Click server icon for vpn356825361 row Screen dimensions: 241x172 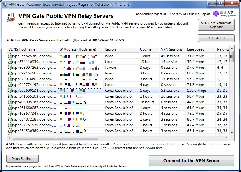pyautogui.click(x=10, y=56)
